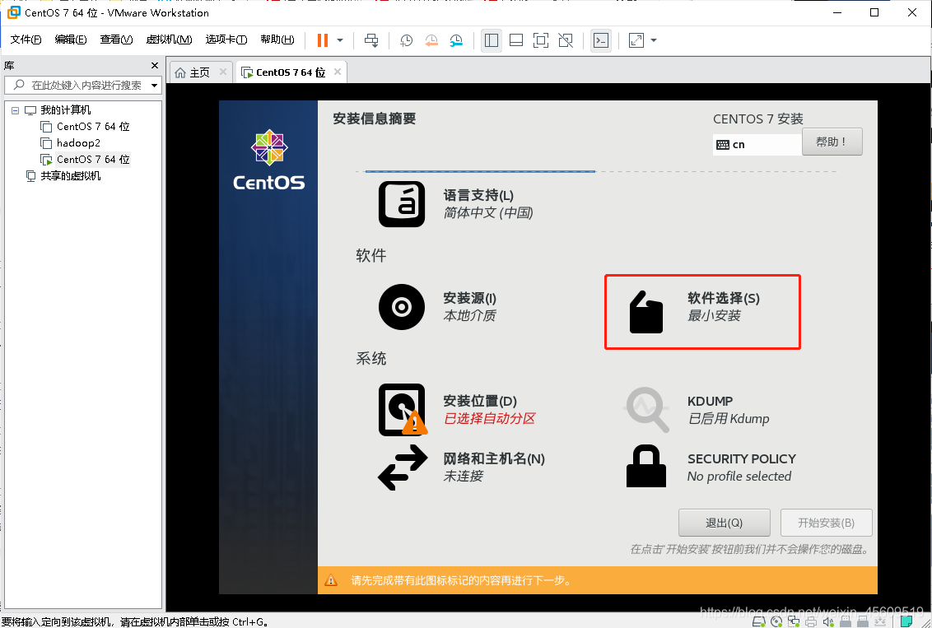Open the snapshot manager with the wrench icon

(x=456, y=40)
